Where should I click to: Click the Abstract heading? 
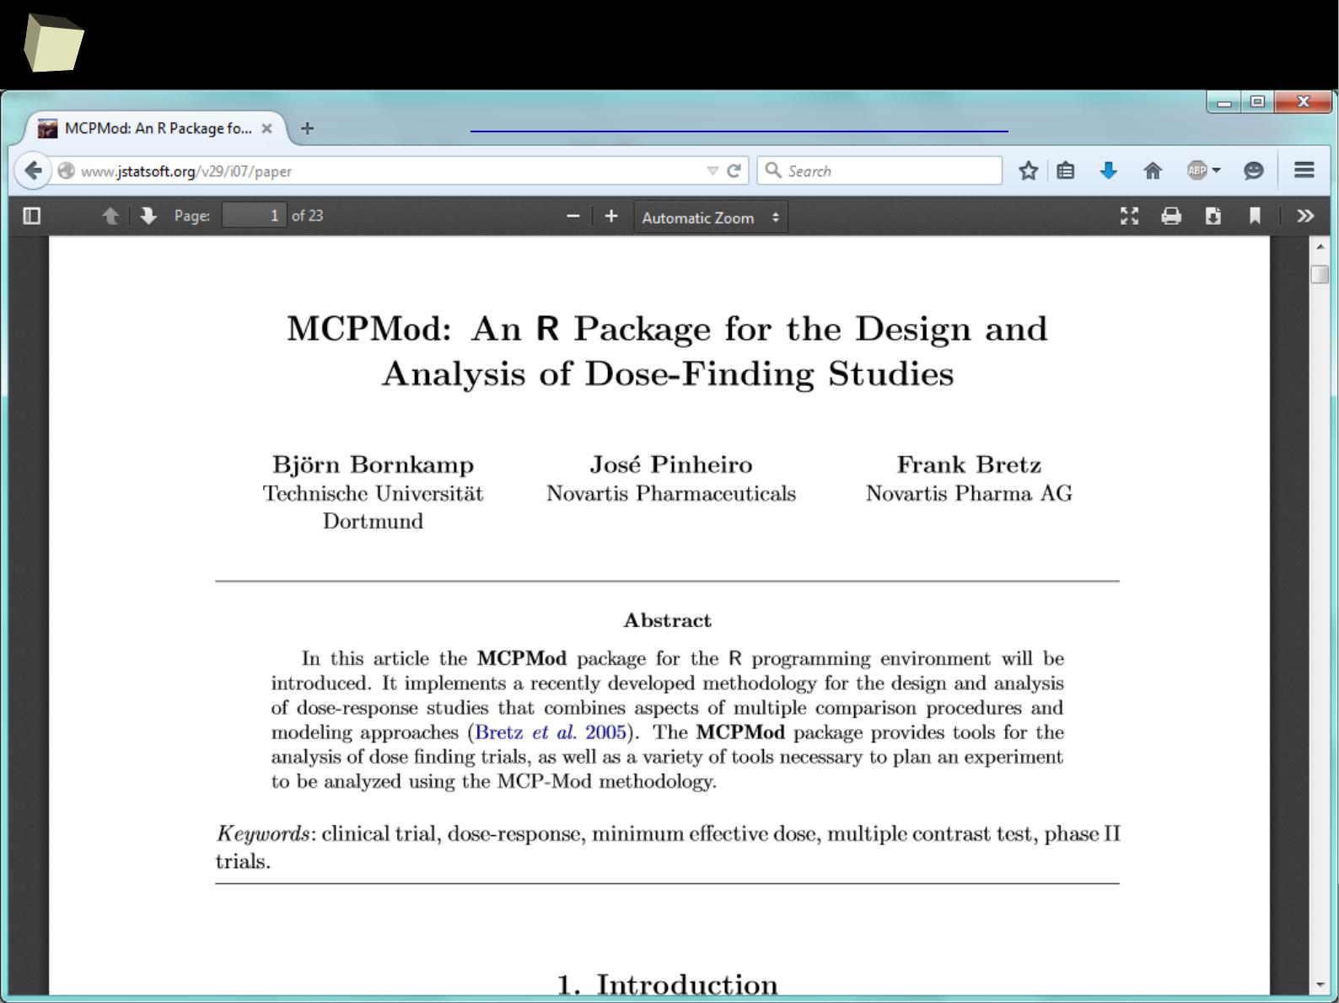tap(668, 620)
